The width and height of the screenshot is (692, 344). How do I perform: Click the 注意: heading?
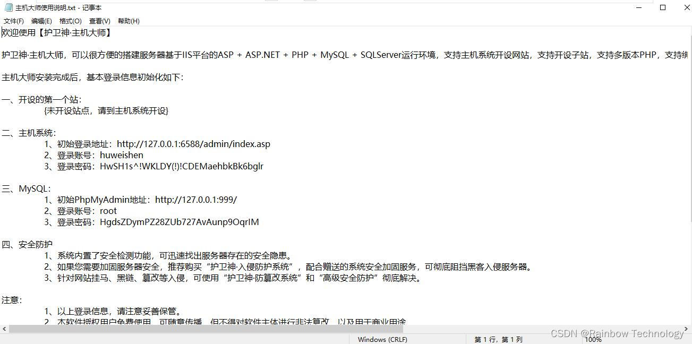(12, 300)
